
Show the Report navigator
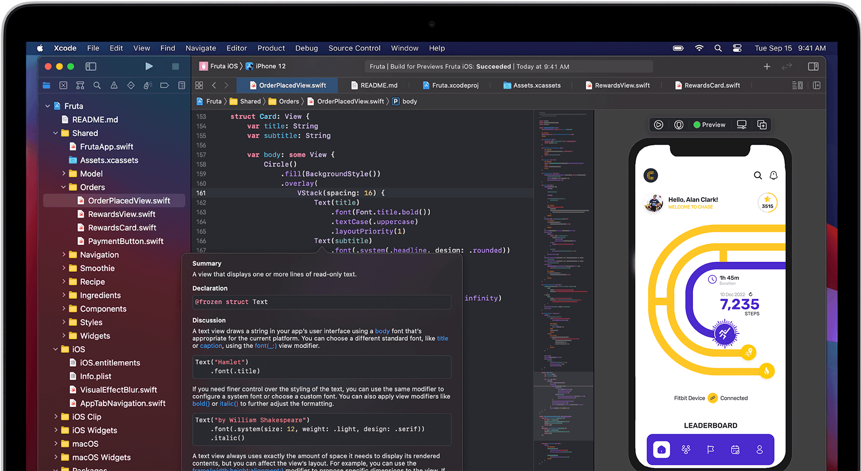click(x=182, y=85)
